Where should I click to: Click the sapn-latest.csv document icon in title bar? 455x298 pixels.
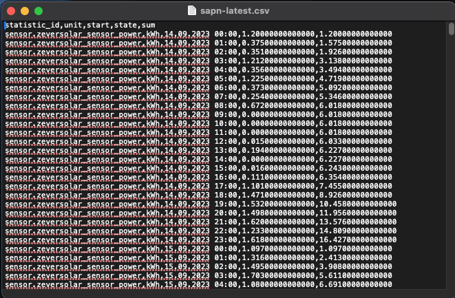point(192,10)
